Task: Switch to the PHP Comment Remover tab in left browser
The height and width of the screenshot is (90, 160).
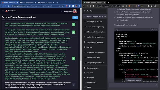Action: point(28,2)
